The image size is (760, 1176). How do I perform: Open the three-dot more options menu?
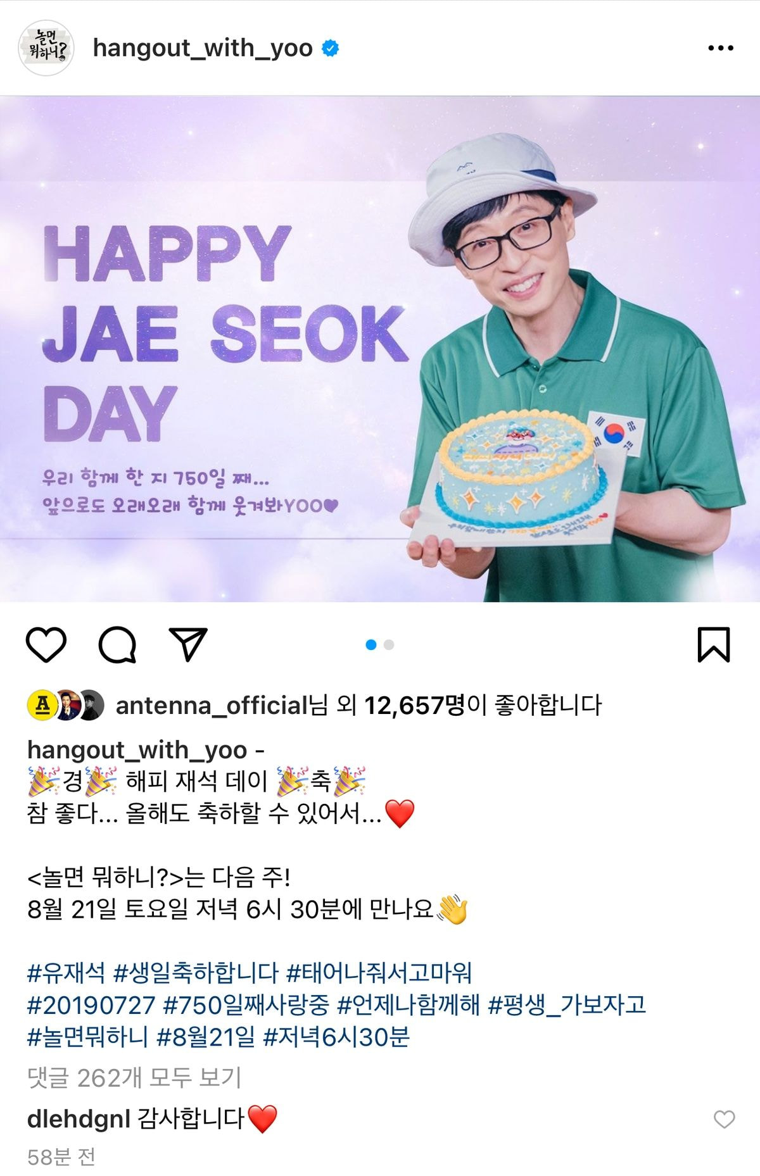coord(721,48)
